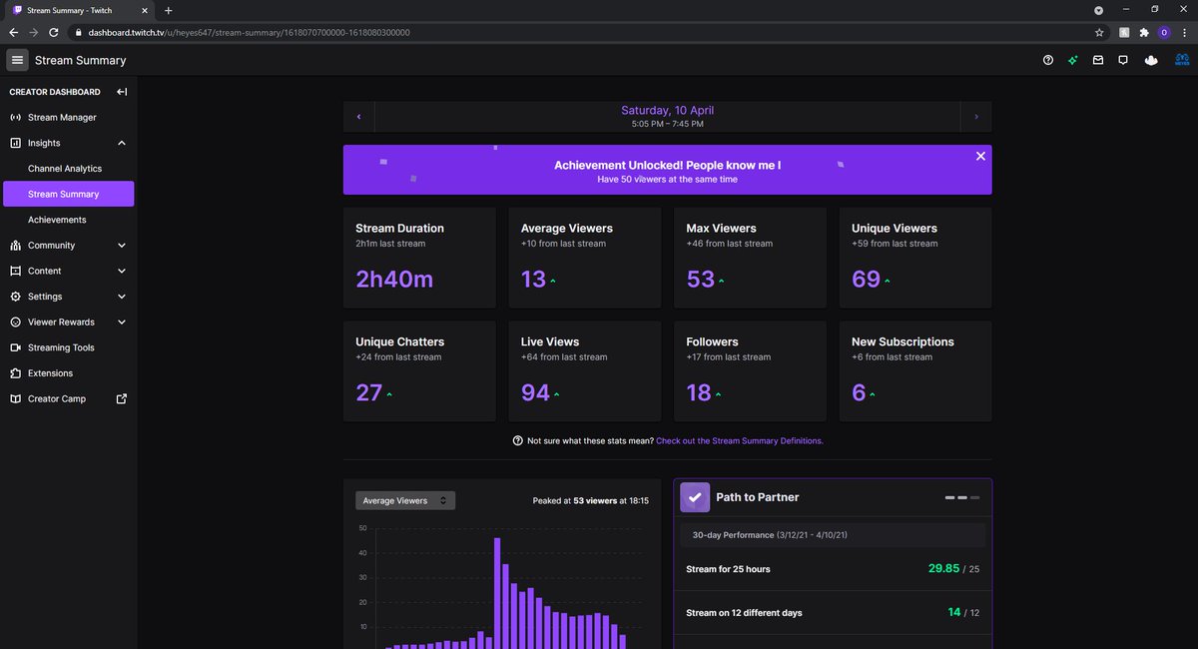Image resolution: width=1198 pixels, height=649 pixels.
Task: Open the whispers chat bubble icon
Action: click(x=1123, y=60)
